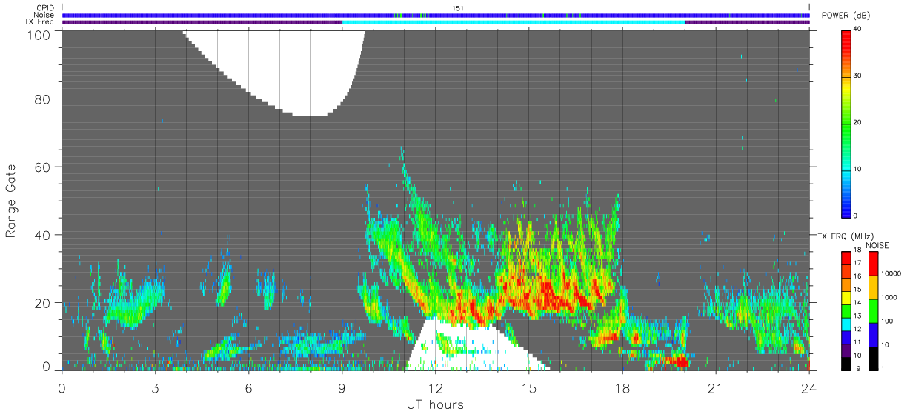Click the NOISE legend title
The height and width of the screenshot is (420, 910).
click(x=878, y=245)
